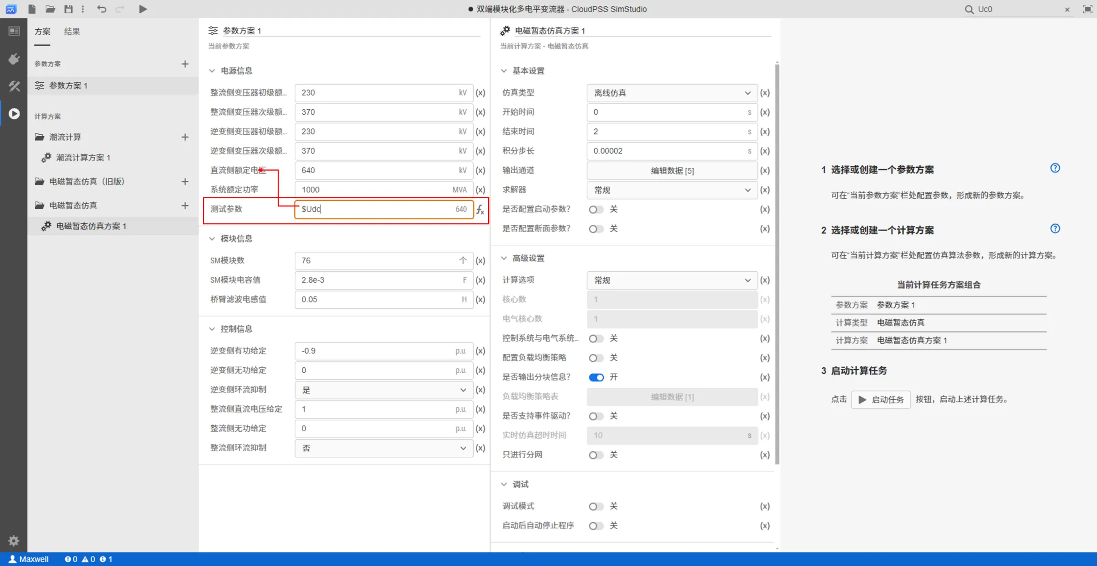Image resolution: width=1097 pixels, height=566 pixels.
Task: Clear the Uc0 search text
Action: pos(1067,9)
